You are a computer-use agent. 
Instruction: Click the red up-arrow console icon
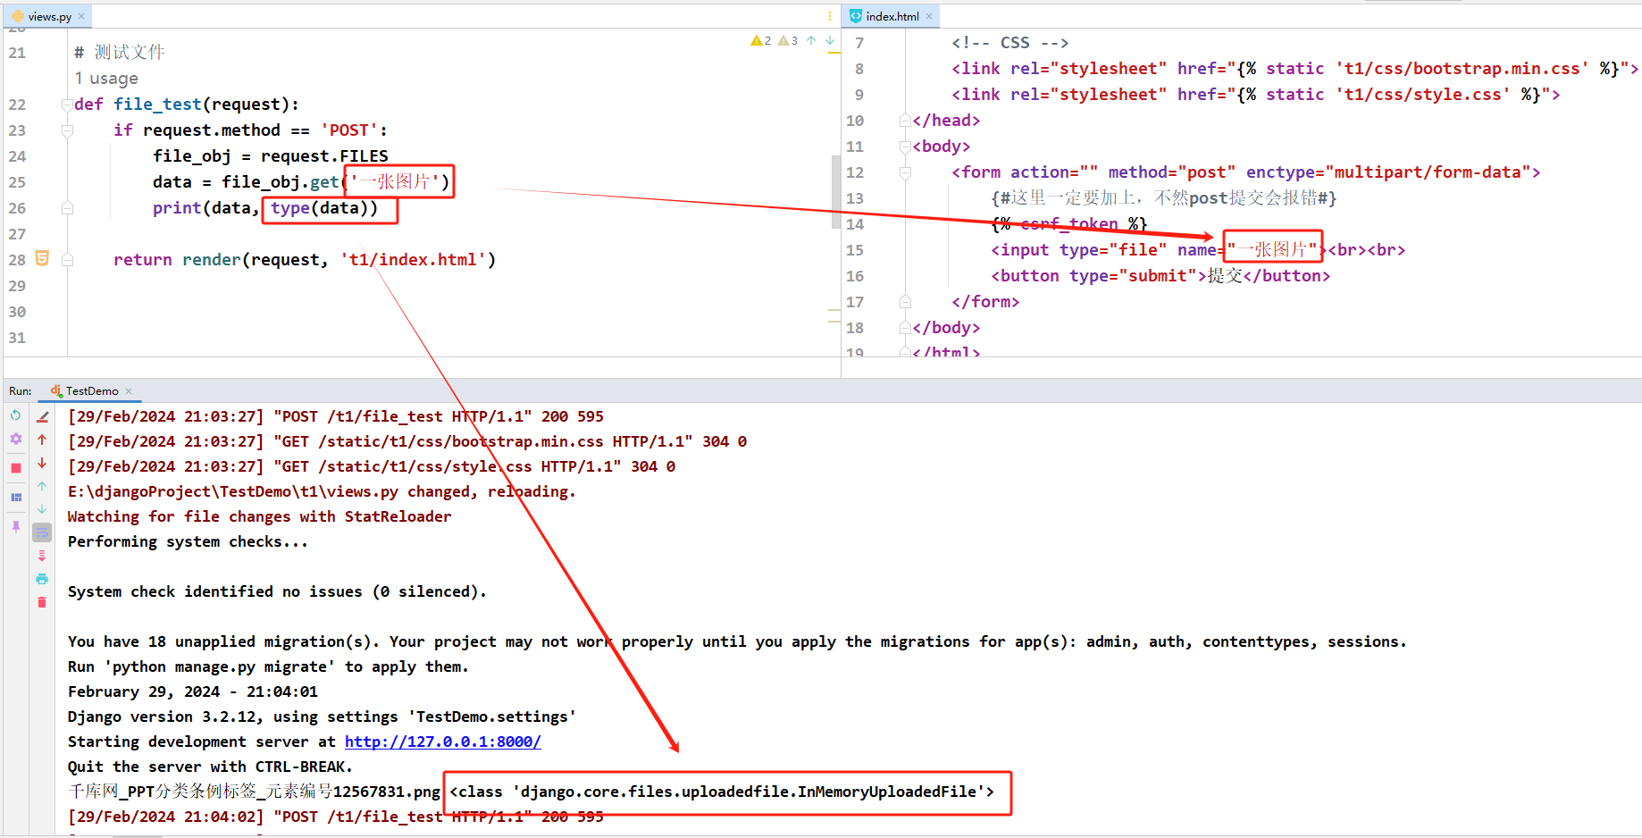point(42,440)
